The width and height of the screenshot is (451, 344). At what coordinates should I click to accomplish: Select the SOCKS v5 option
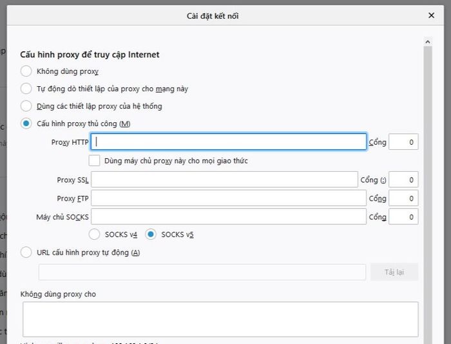pyautogui.click(x=151, y=234)
